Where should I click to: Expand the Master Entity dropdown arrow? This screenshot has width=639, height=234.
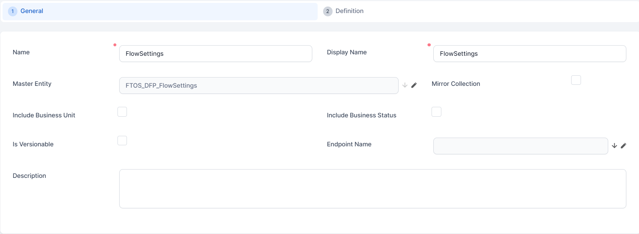click(x=405, y=85)
